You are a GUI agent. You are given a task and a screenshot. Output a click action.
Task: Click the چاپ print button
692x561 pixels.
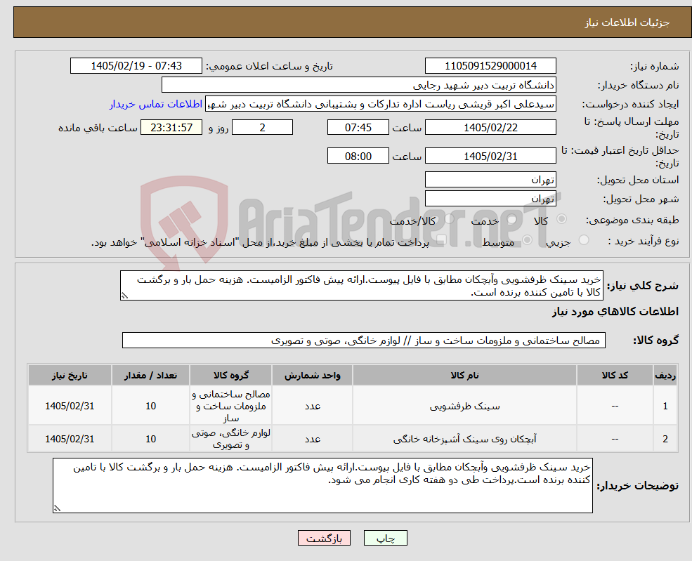pyautogui.click(x=385, y=538)
